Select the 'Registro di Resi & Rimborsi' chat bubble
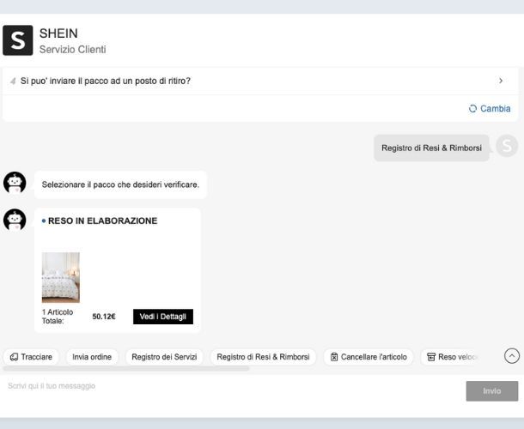The width and height of the screenshot is (524, 429). coord(431,148)
